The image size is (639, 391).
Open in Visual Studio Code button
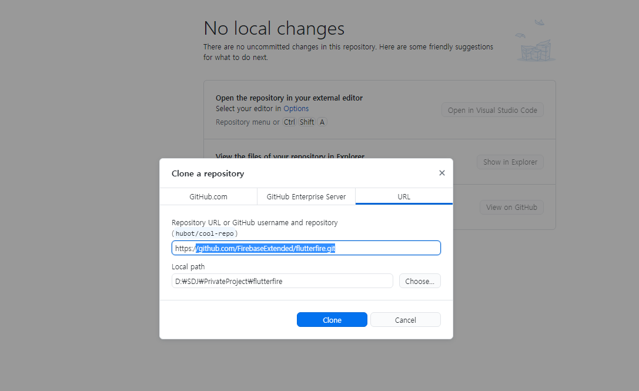point(492,110)
